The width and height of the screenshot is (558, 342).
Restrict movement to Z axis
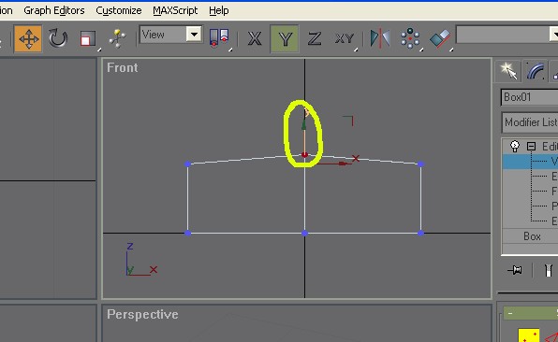point(315,38)
